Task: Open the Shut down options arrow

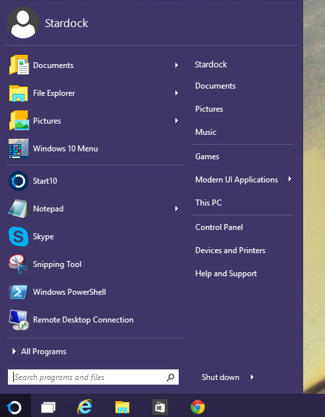Action: click(252, 377)
